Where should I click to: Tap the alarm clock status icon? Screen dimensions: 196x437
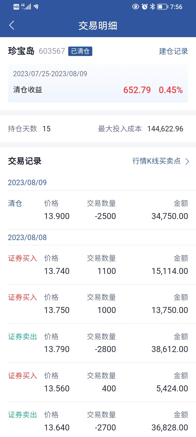[x=145, y=7]
